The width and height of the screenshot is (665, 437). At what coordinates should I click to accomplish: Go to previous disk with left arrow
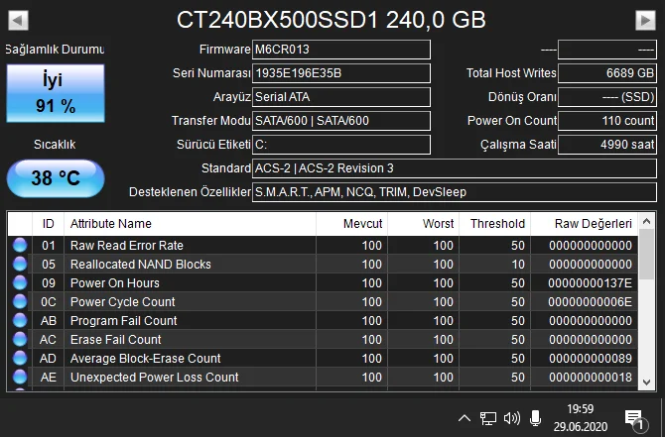[x=18, y=20]
